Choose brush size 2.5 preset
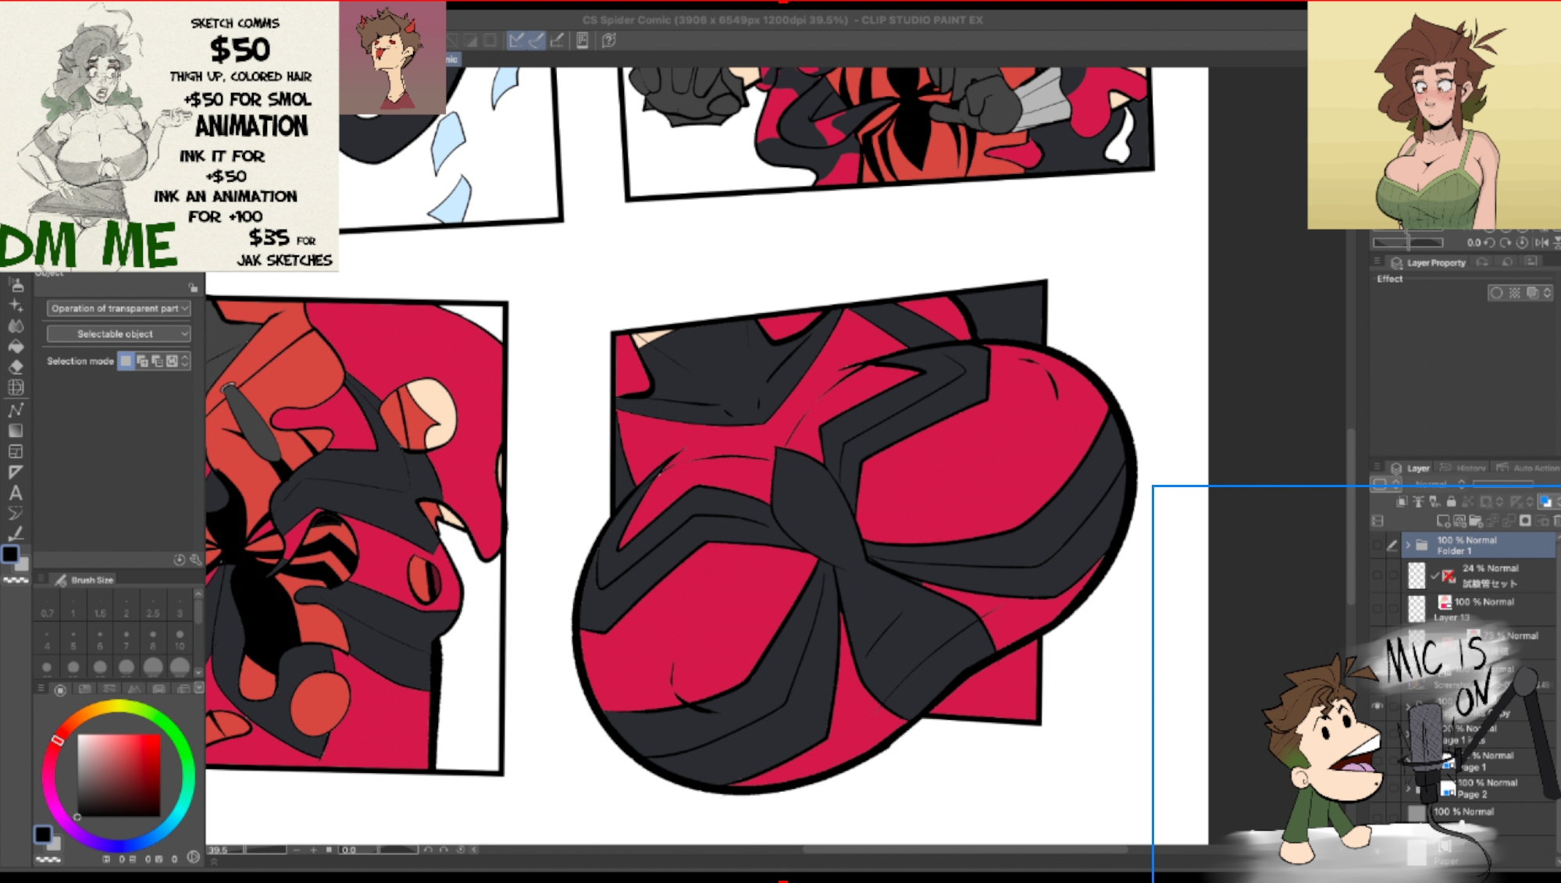 [153, 606]
